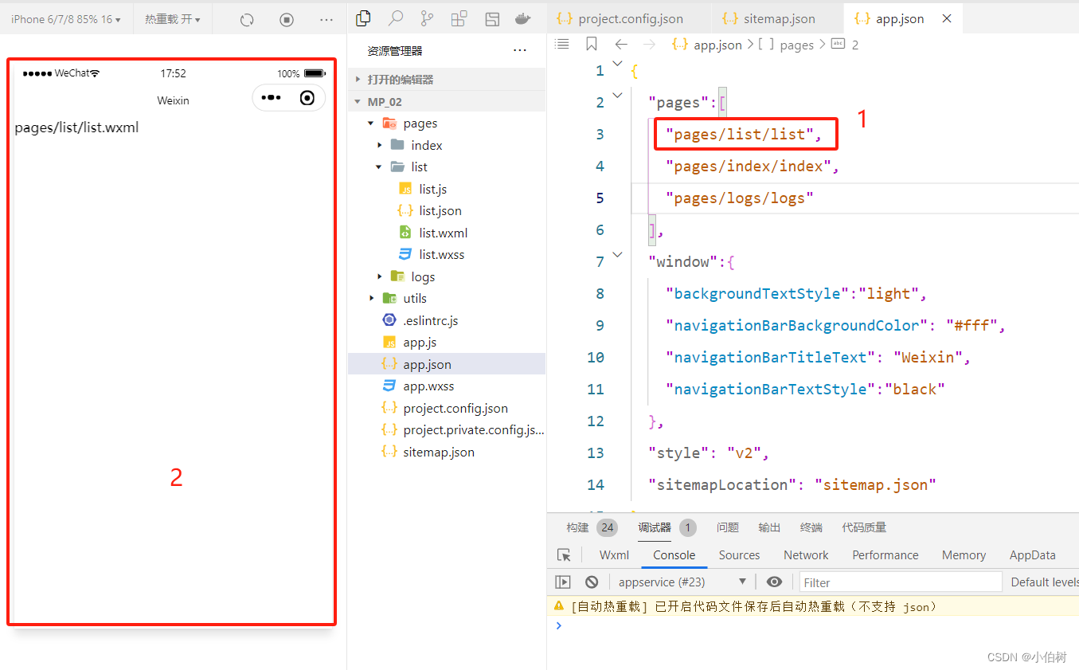Collapse the pages folder in explorer
Screen dimensions: 1079x670
(x=370, y=123)
